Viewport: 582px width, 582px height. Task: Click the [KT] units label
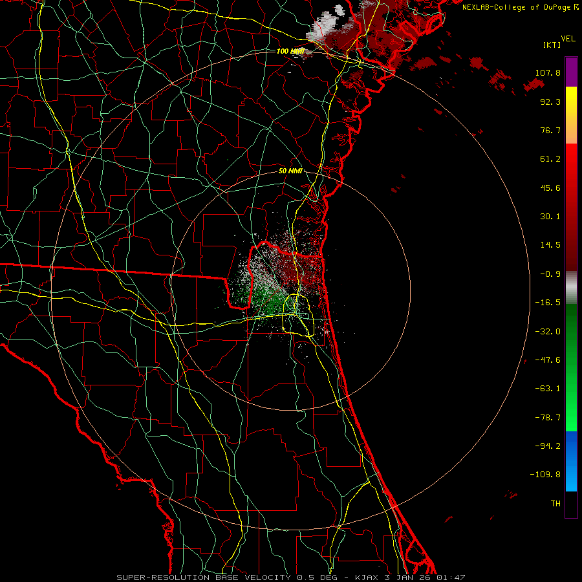pyautogui.click(x=552, y=45)
